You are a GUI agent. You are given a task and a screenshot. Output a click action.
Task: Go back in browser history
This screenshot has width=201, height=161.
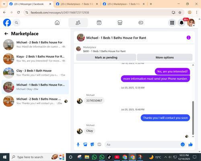[4, 12]
